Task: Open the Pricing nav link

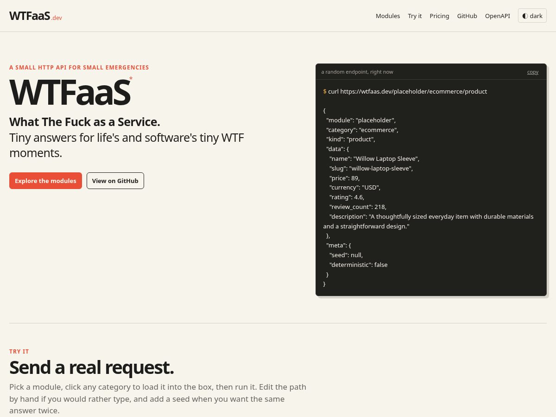Action: [439, 16]
